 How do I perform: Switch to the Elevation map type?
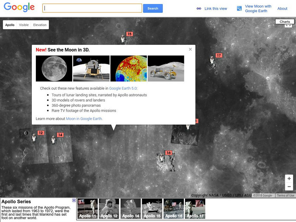click(x=40, y=25)
